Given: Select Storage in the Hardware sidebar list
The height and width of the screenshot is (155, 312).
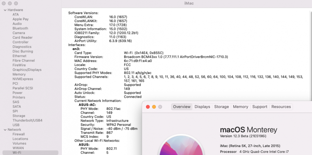Looking at the screenshot, I should pos(19,116).
